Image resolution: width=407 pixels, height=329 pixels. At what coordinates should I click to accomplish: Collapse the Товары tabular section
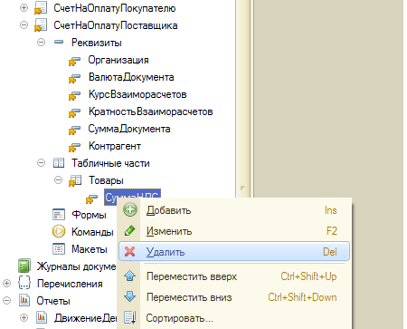(58, 180)
